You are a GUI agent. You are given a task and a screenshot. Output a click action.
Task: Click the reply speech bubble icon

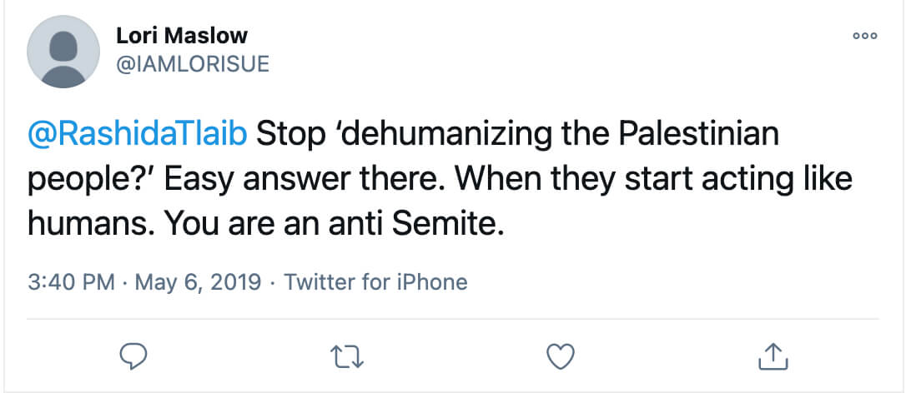133,356
